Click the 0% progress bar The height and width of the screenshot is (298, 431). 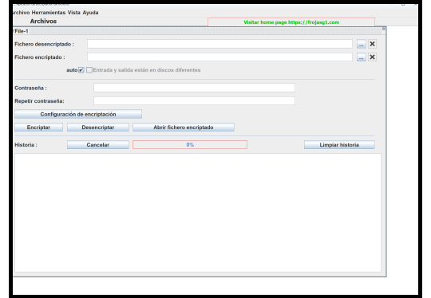(x=190, y=144)
